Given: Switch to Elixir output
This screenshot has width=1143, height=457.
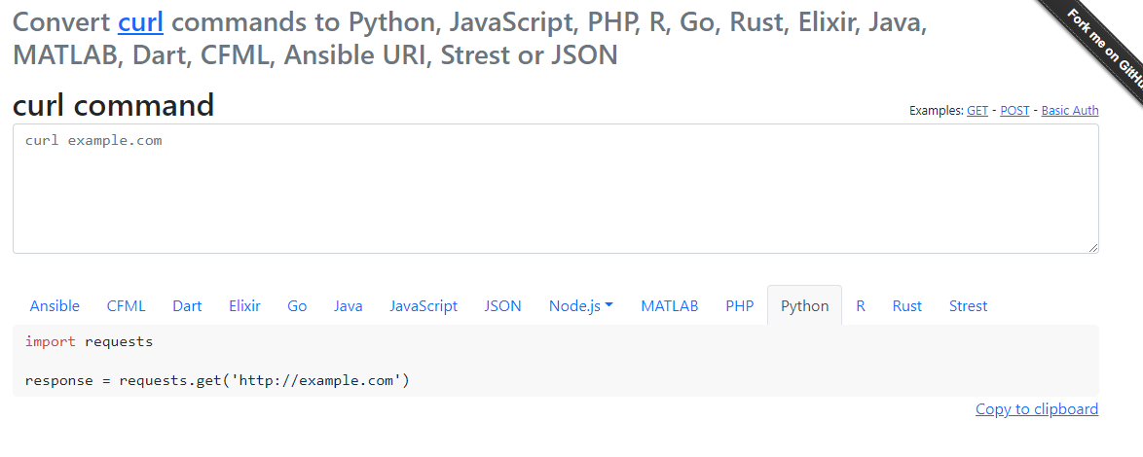Looking at the screenshot, I should click(x=244, y=305).
